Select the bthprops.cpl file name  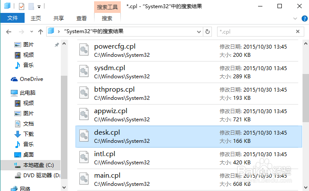[114, 89]
